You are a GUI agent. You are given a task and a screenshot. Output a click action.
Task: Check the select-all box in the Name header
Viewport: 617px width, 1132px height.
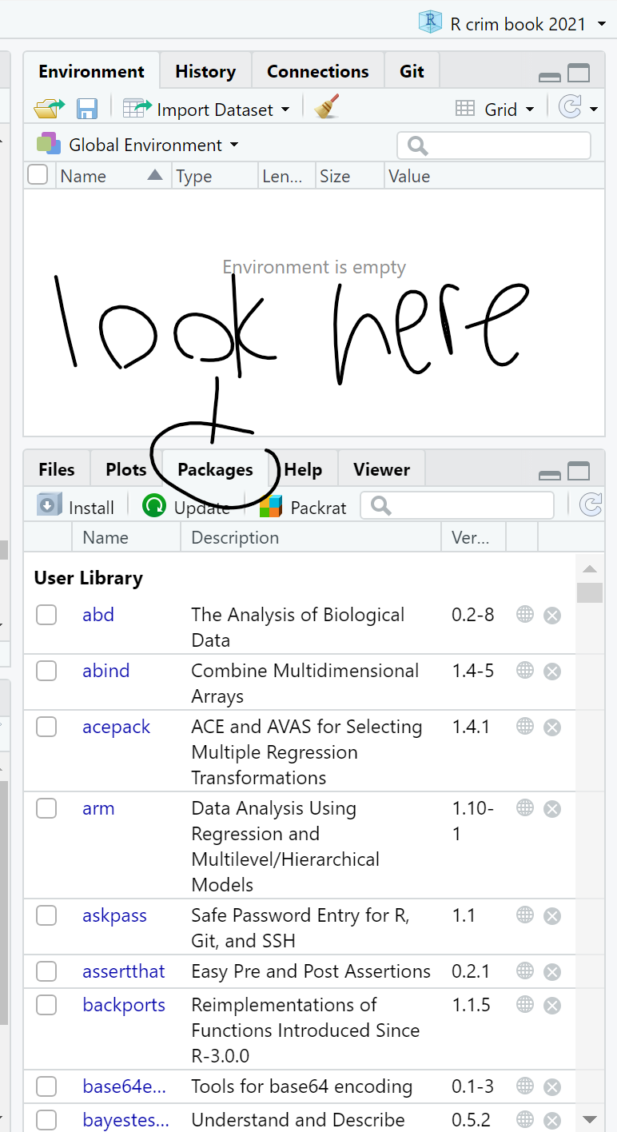(x=38, y=174)
